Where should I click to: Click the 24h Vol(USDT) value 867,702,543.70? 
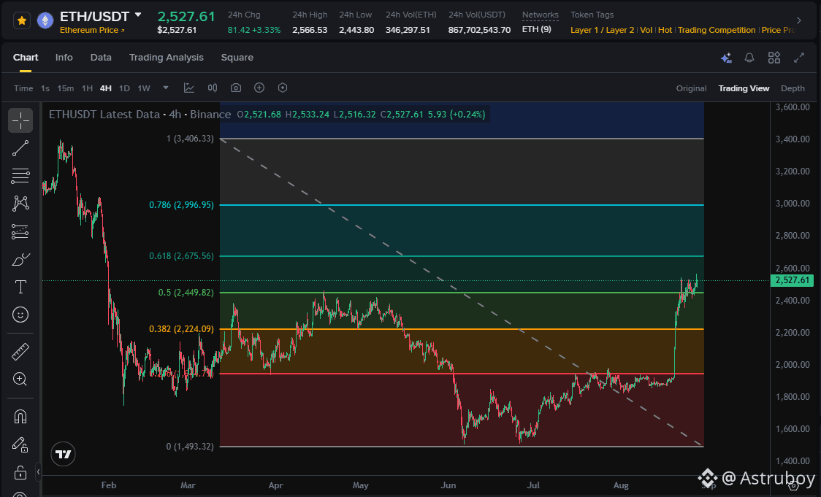click(x=479, y=31)
